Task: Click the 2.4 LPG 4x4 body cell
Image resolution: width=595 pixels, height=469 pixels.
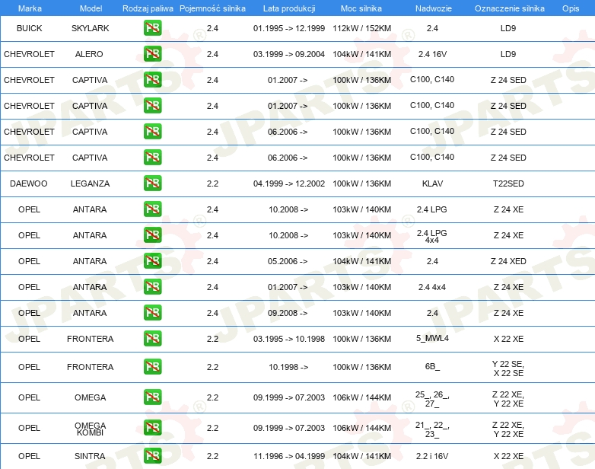Action: pyautogui.click(x=432, y=236)
